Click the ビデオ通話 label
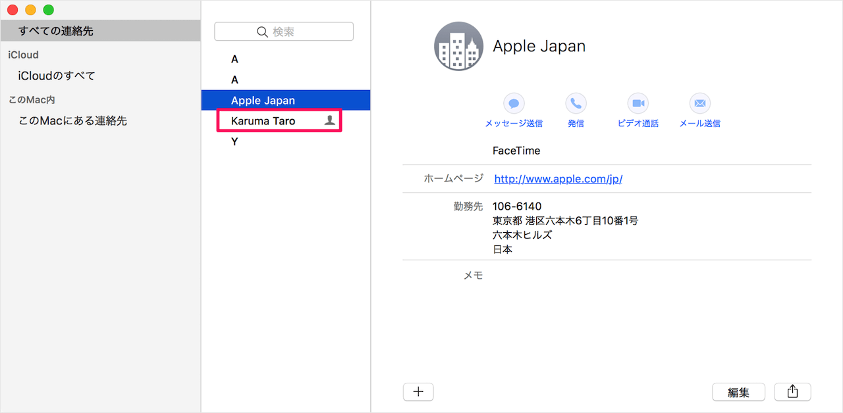The image size is (843, 413). (x=638, y=124)
